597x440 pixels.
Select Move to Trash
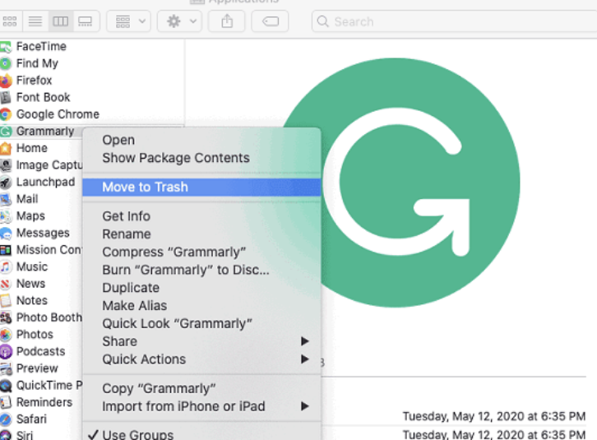[x=201, y=187]
